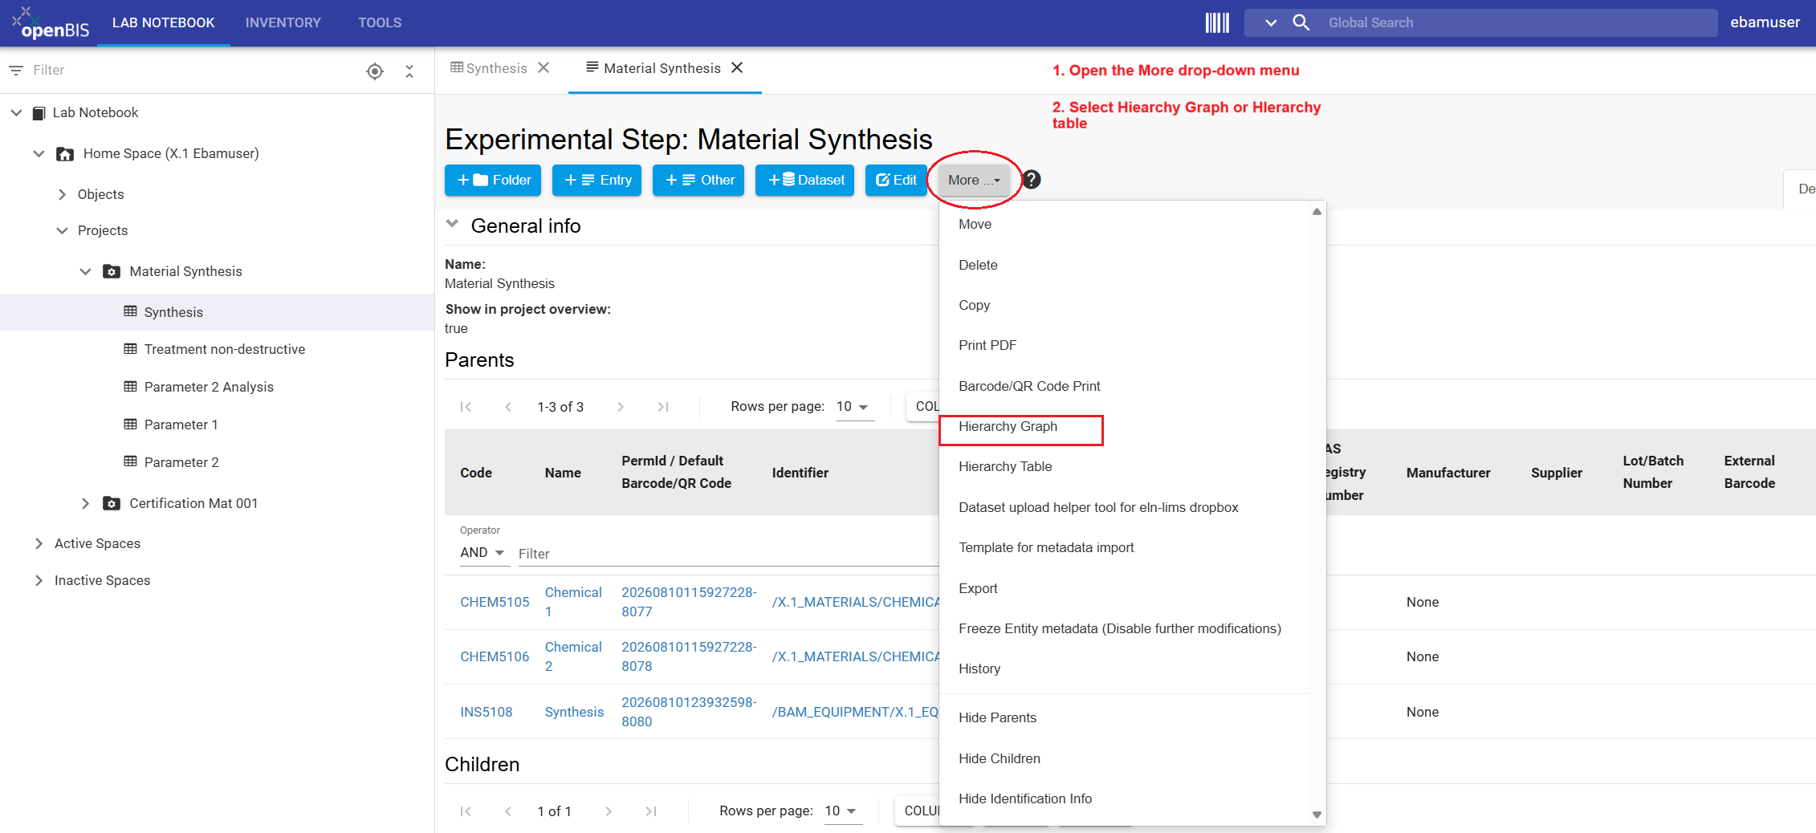This screenshot has height=833, width=1816.
Task: Open Parents rows per page dropdown
Action: click(x=854, y=407)
